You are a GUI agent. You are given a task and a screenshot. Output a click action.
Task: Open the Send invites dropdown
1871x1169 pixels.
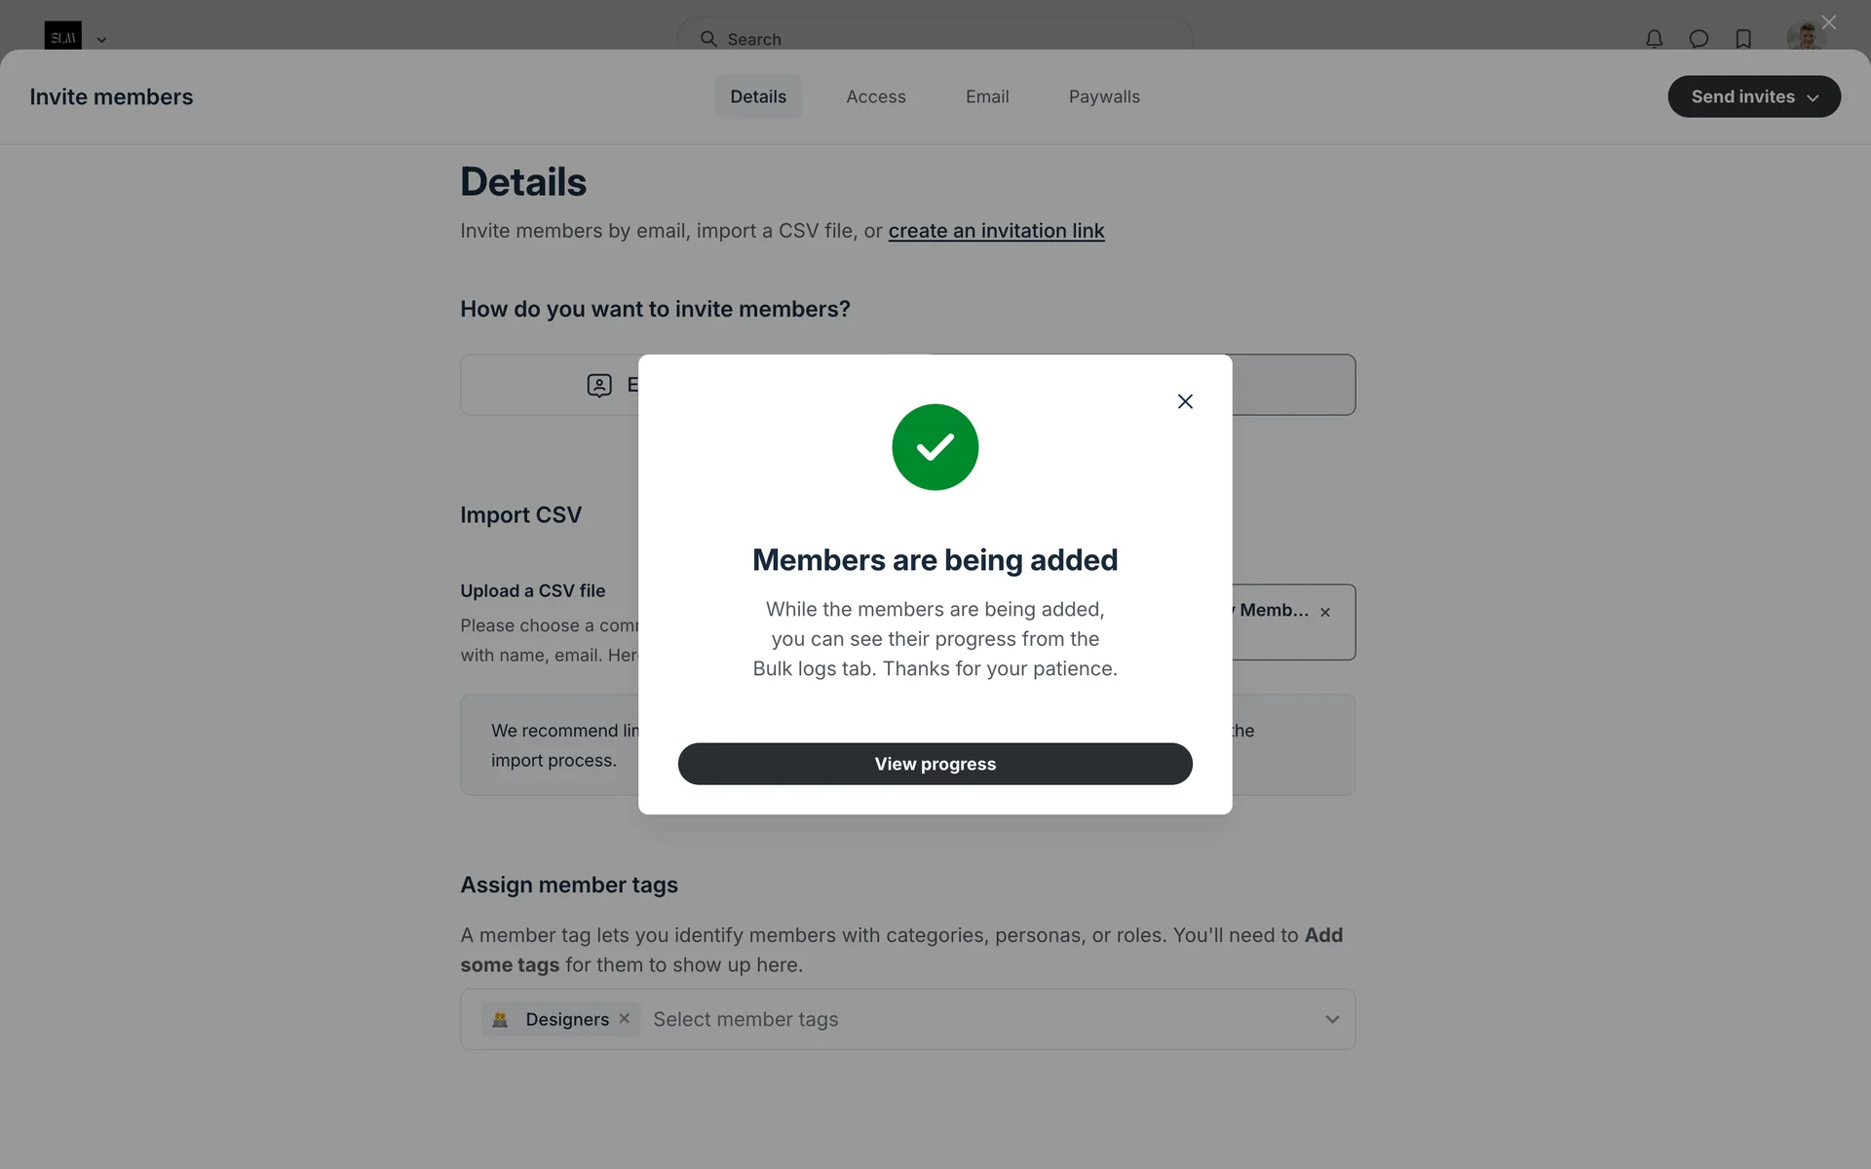(1753, 96)
